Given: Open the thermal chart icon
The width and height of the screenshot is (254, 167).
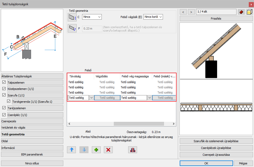Looking at the screenshot, I should tap(133, 150).
